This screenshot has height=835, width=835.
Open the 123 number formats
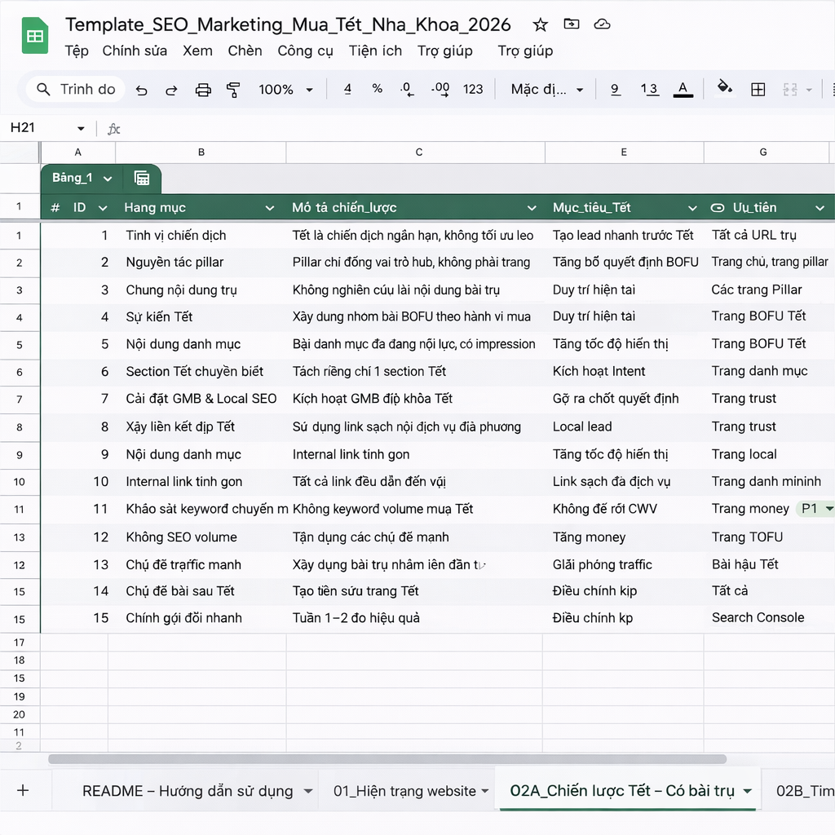pyautogui.click(x=473, y=89)
